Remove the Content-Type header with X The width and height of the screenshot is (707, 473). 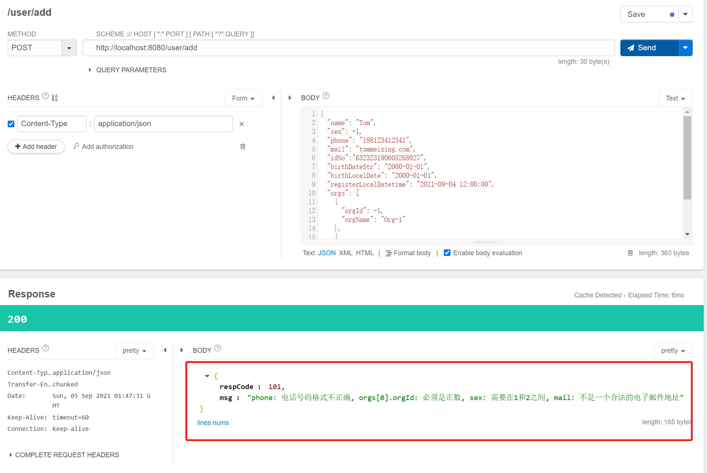[242, 124]
